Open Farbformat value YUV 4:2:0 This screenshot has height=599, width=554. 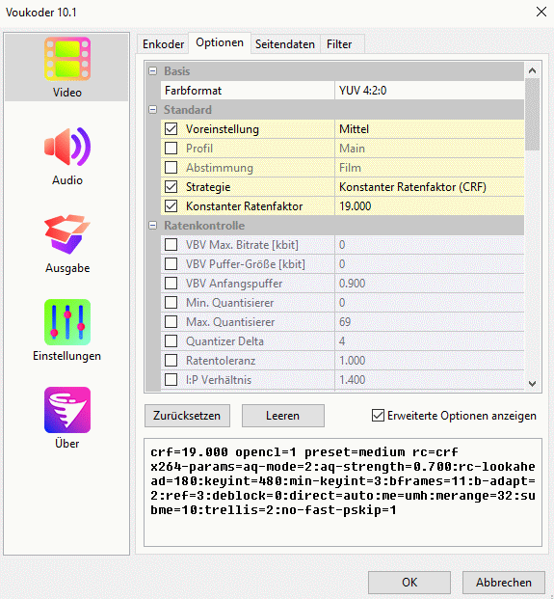(430, 91)
